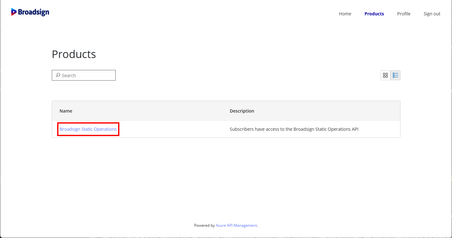
Task: Sign out of the developer portal
Action: click(x=432, y=14)
